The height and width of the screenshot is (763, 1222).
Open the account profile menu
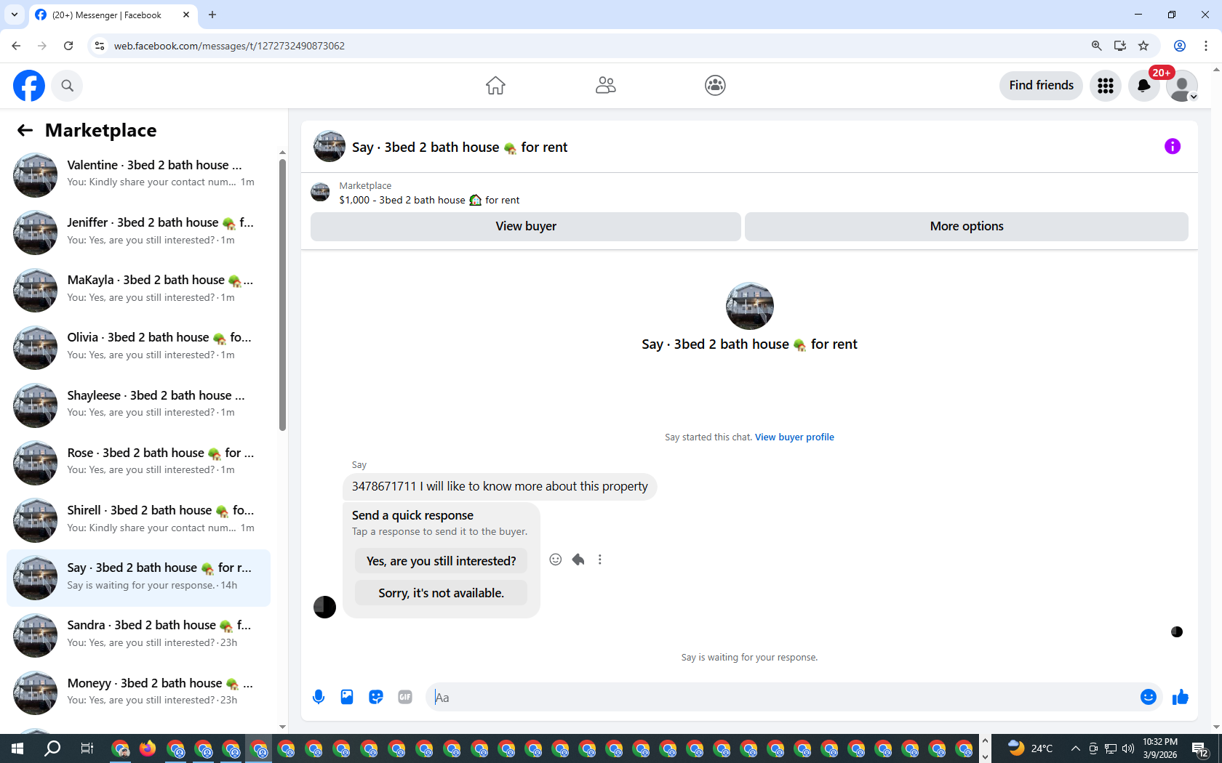1182,86
